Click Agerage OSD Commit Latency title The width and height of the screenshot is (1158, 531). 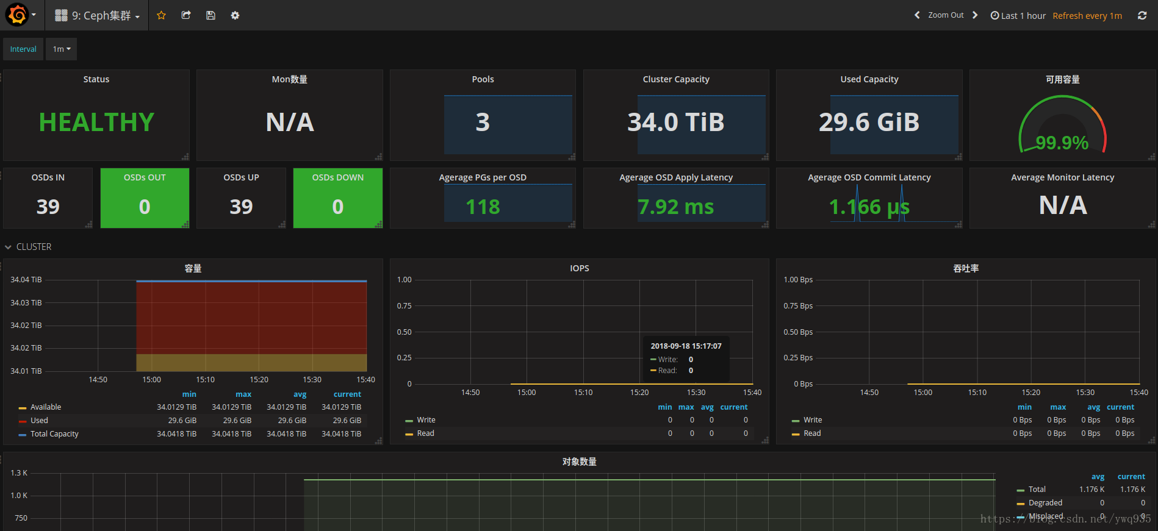(x=869, y=177)
